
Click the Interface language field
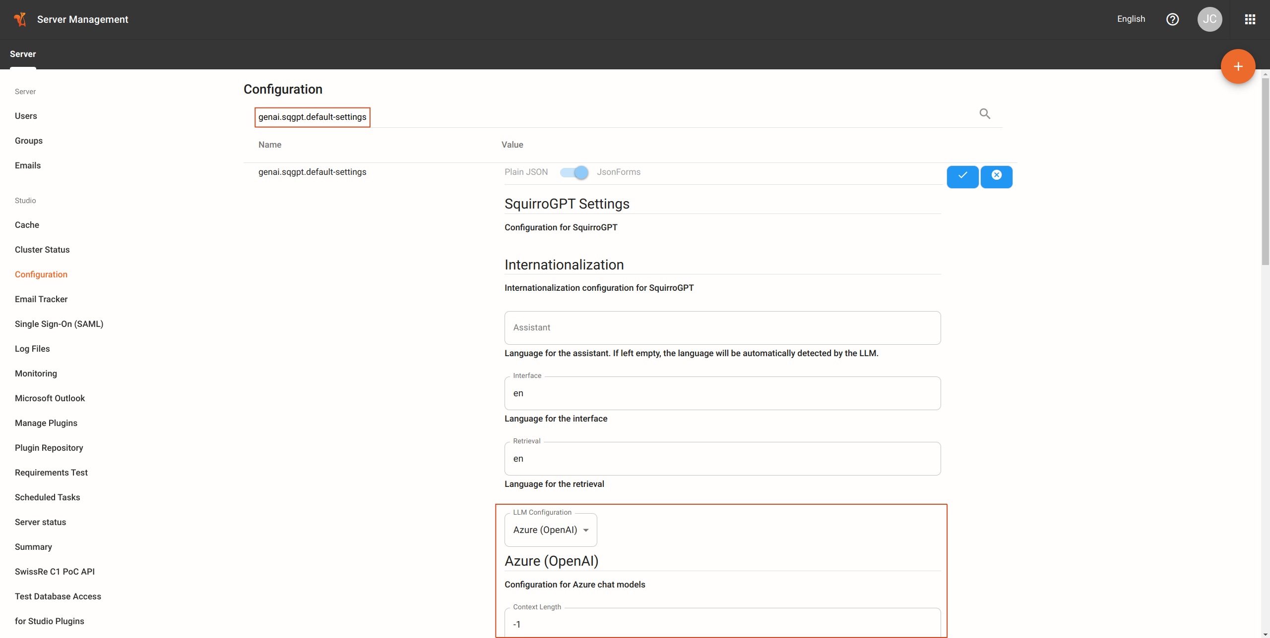[722, 393]
